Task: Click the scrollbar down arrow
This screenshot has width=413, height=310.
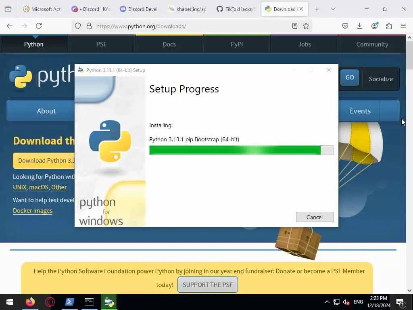Action: (x=410, y=291)
